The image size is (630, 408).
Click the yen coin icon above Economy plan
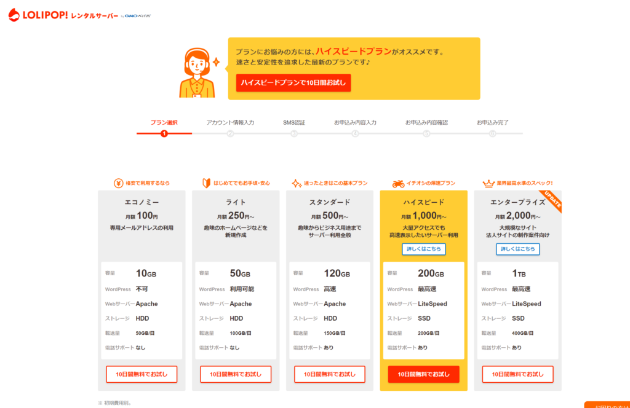point(118,183)
